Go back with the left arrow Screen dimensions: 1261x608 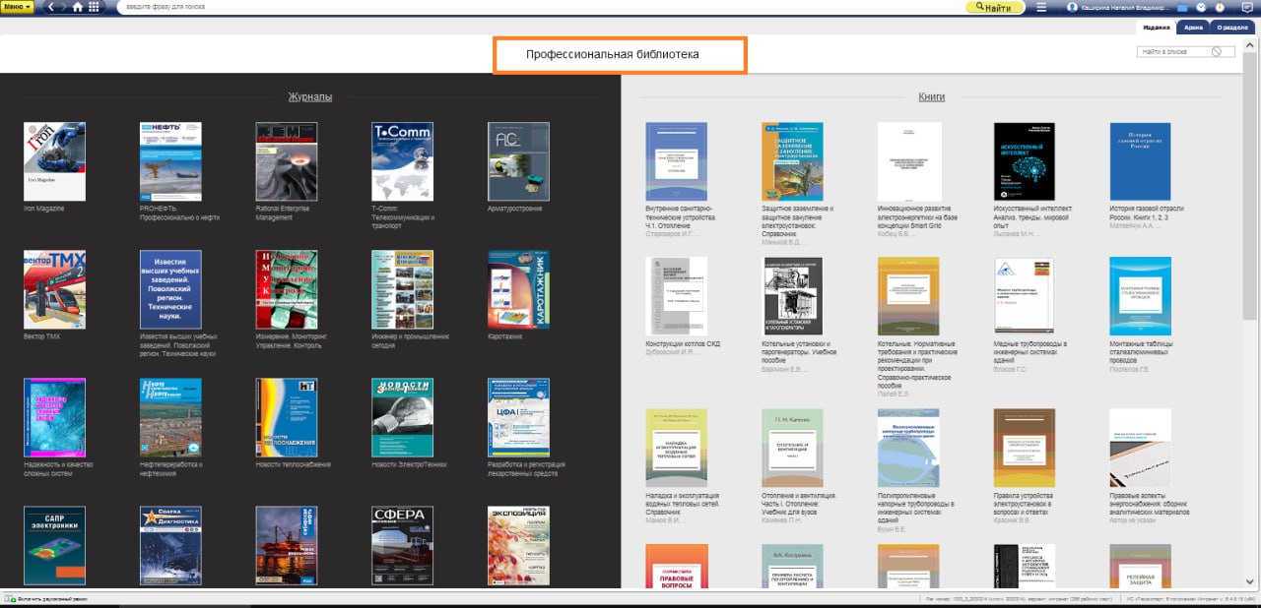pos(51,7)
